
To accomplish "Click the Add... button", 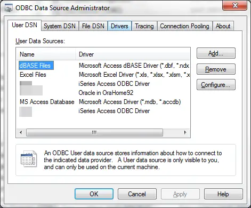I will click(x=216, y=53).
